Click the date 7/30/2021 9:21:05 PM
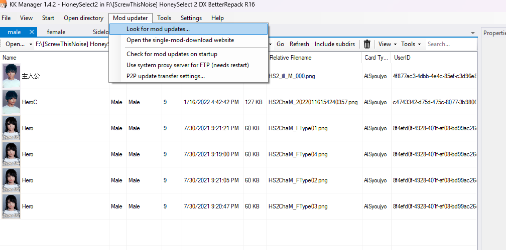The height and width of the screenshot is (250, 506). point(211,180)
